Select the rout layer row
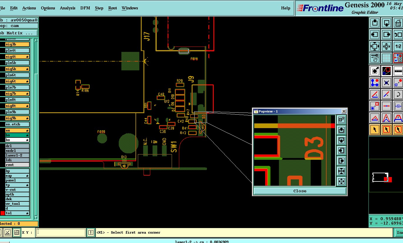This screenshot has width=403, height=243. [x=17, y=165]
